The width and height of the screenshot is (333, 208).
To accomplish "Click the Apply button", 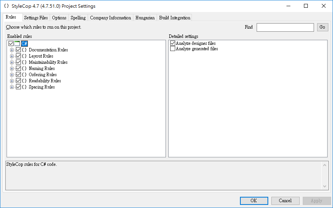I will [x=317, y=201].
